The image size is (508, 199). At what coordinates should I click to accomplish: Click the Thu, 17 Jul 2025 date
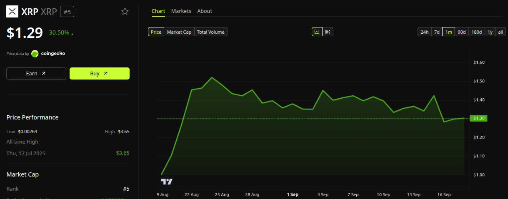[26, 153]
